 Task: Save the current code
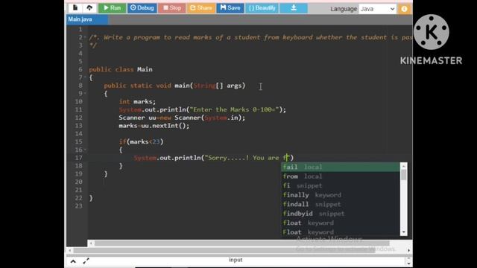point(230,8)
